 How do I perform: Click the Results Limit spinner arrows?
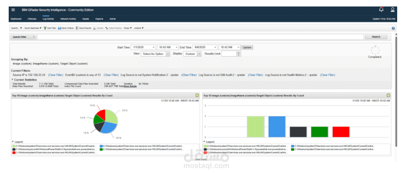(x=239, y=54)
